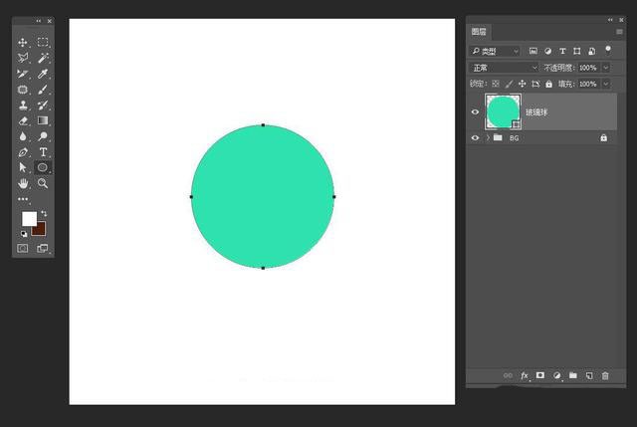This screenshot has width=637, height=427.
Task: Toggle visibility of the BG group
Action: (475, 138)
